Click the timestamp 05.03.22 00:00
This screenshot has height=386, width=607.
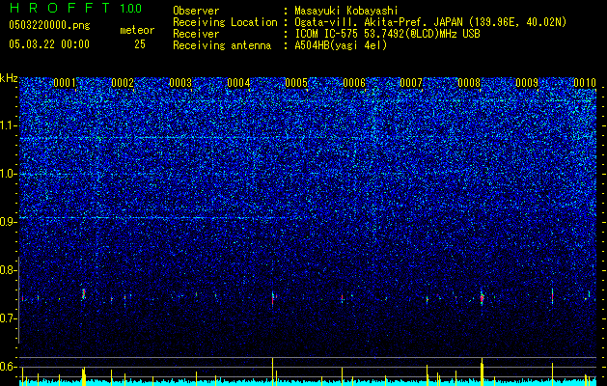pos(49,44)
